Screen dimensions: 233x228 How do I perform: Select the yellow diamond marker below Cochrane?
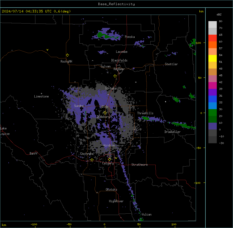(x=92, y=160)
